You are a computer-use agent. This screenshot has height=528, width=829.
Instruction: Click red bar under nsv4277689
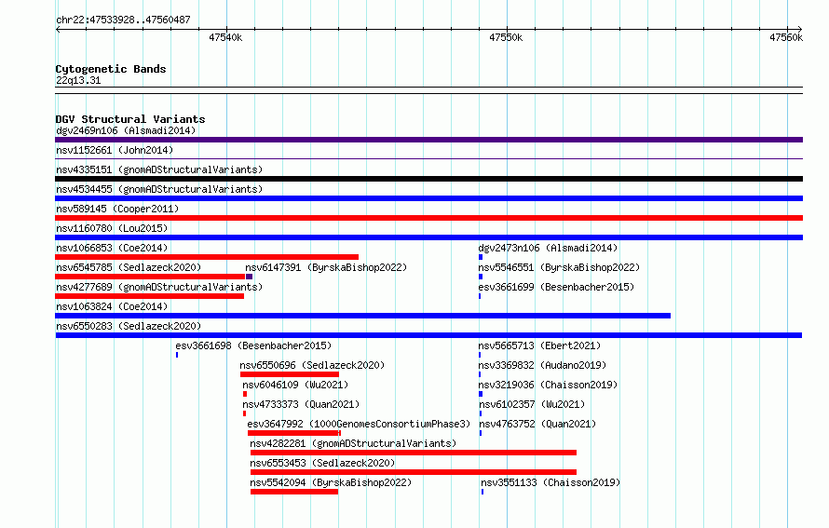click(150, 296)
